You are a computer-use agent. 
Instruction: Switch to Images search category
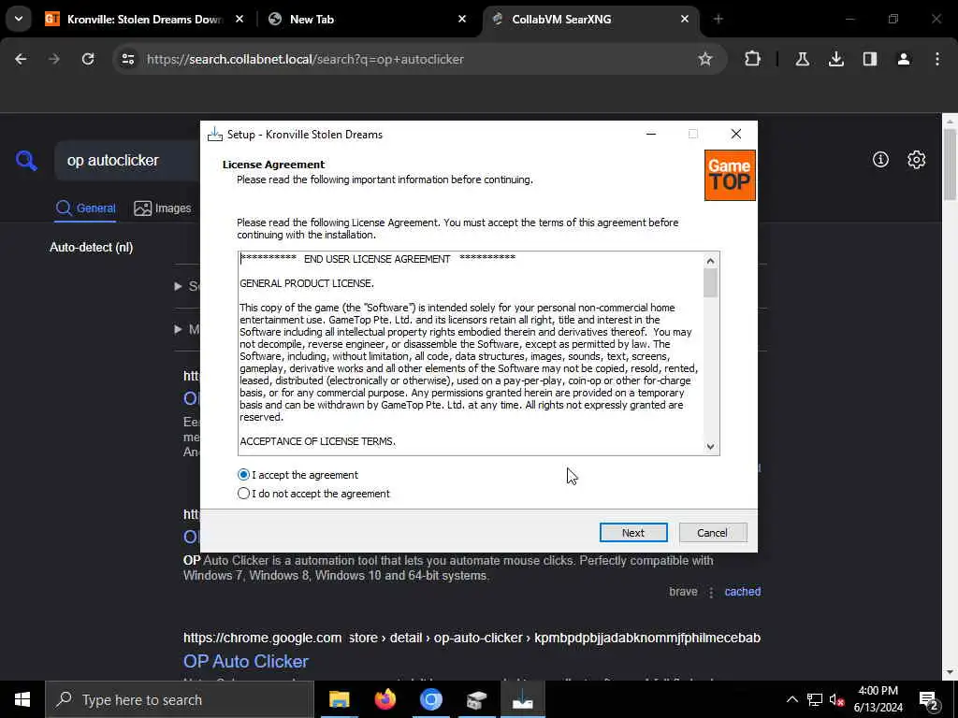click(163, 208)
